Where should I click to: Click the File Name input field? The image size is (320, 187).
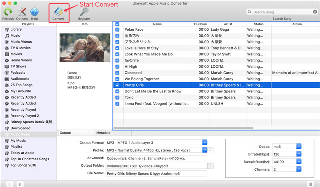pos(156,173)
